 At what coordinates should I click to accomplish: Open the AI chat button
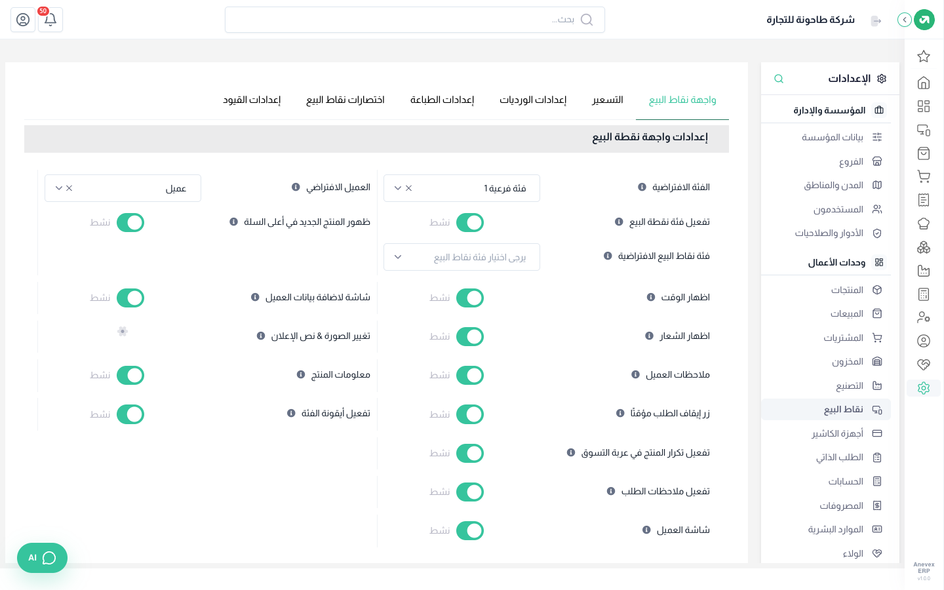pyautogui.click(x=42, y=558)
